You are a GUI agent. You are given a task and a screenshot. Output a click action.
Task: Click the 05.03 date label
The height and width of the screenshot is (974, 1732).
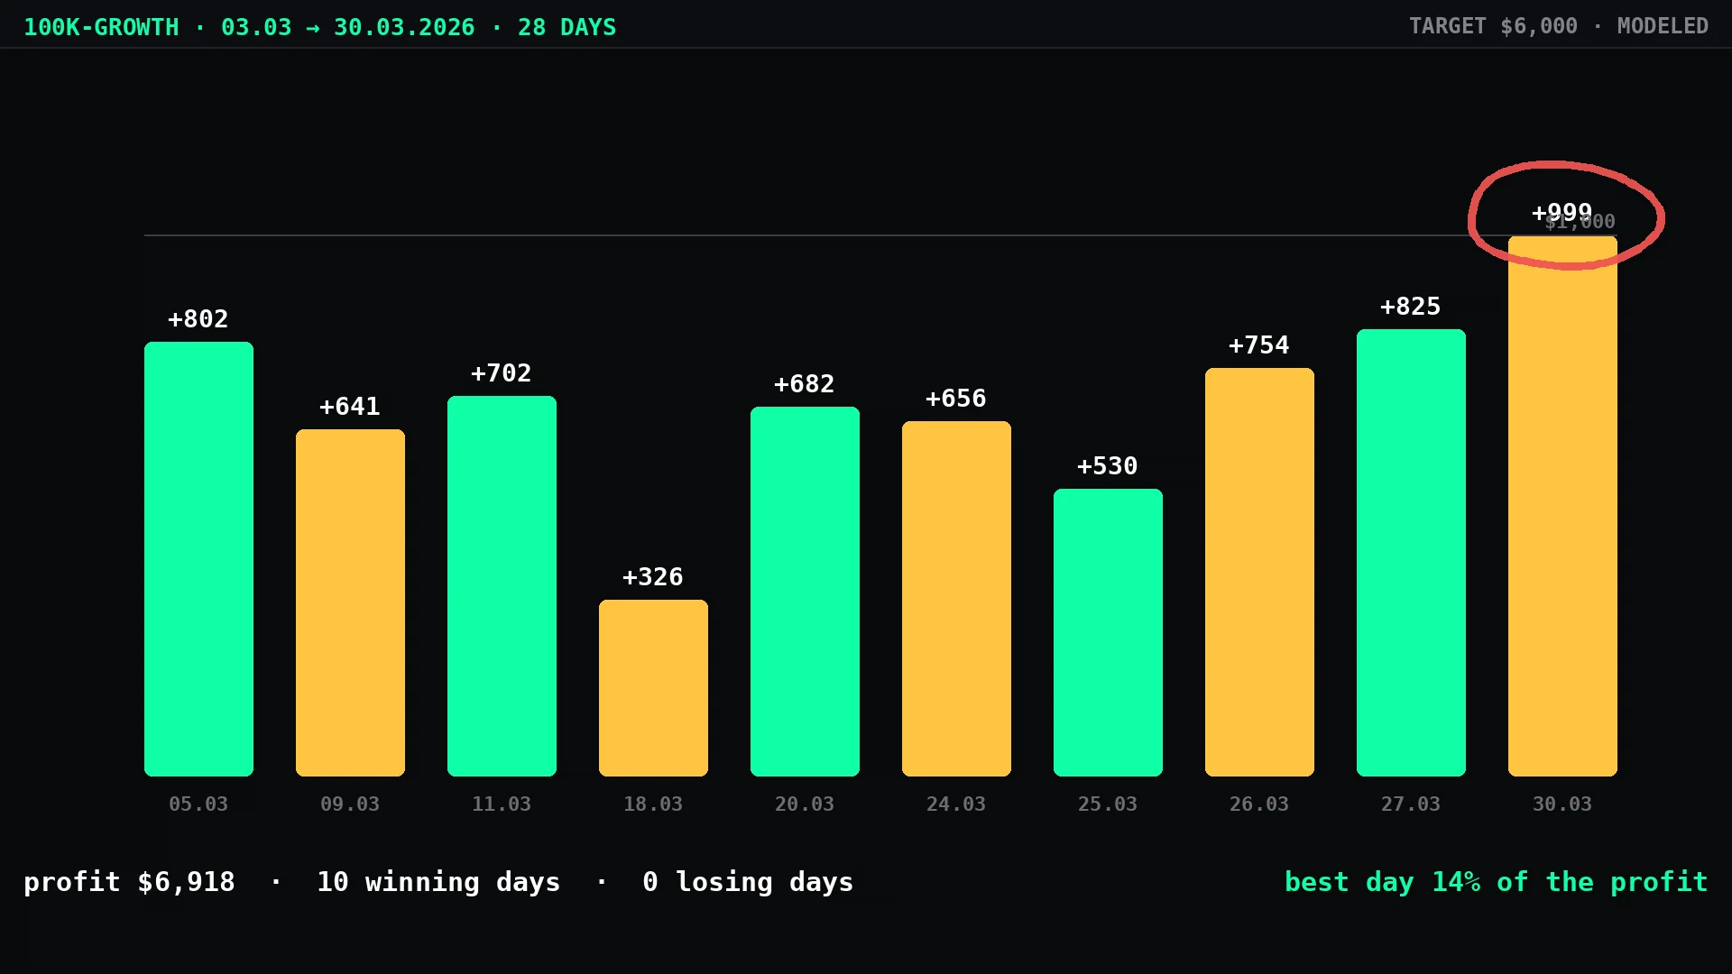[x=198, y=804]
